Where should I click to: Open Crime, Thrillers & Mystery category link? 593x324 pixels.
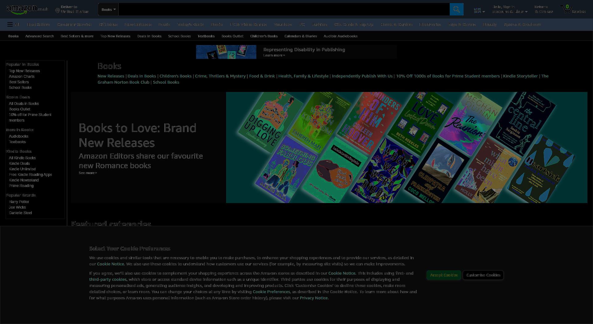220,76
